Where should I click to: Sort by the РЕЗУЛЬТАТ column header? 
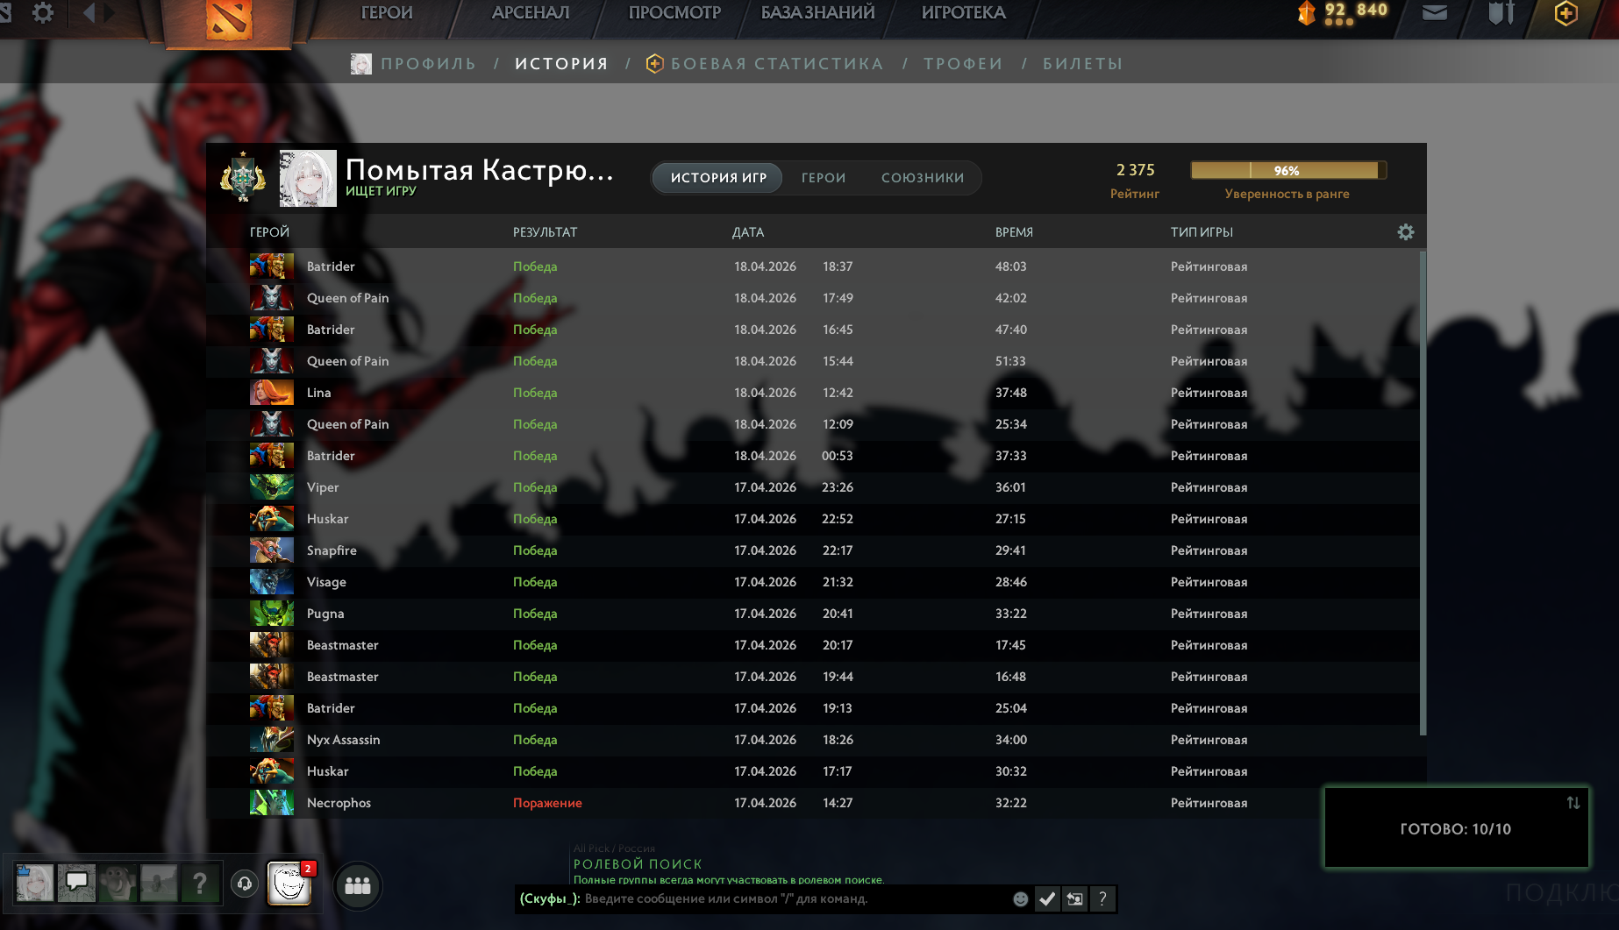click(x=545, y=232)
